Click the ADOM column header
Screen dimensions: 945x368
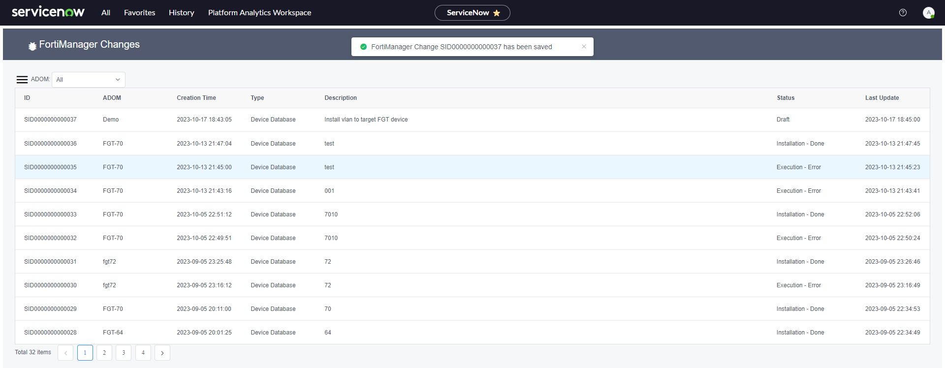click(x=112, y=98)
